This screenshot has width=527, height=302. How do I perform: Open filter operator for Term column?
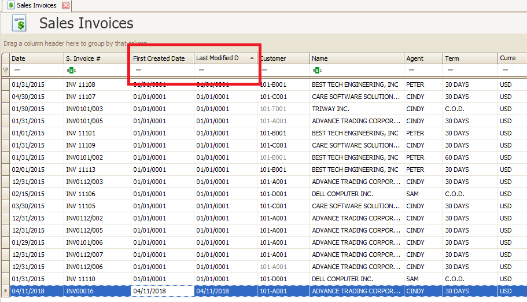pos(451,70)
